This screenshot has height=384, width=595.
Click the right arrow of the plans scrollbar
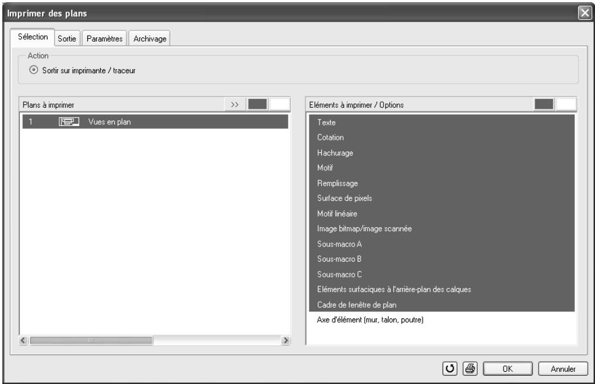(x=285, y=341)
